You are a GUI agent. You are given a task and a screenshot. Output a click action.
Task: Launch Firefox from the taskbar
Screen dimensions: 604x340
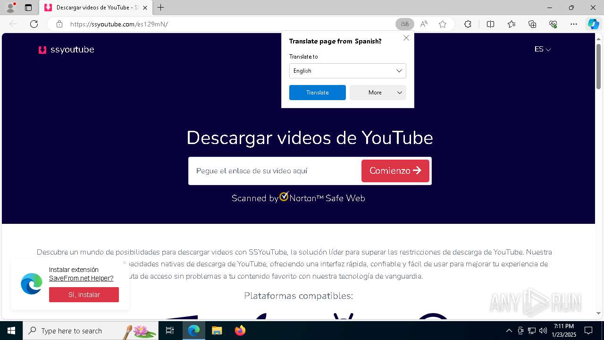click(x=240, y=331)
